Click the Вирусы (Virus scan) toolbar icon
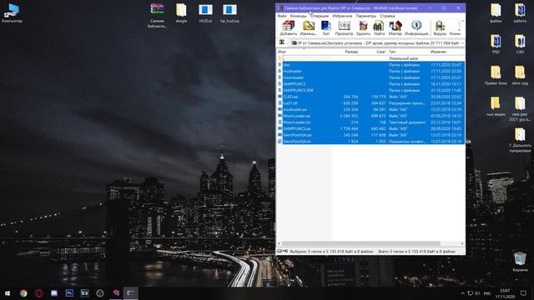The height and width of the screenshot is (300, 534). pyautogui.click(x=440, y=27)
